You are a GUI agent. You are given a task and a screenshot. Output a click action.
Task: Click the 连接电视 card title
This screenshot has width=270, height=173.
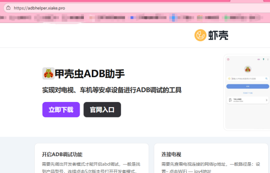(x=171, y=154)
